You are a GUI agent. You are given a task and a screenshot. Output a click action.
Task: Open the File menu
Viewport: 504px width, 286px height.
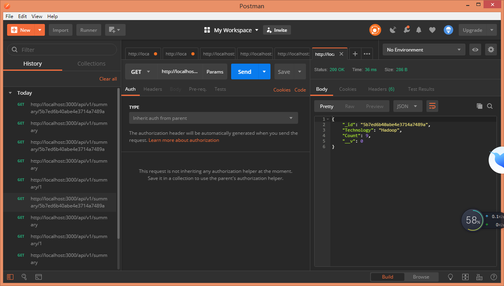(x=9, y=16)
